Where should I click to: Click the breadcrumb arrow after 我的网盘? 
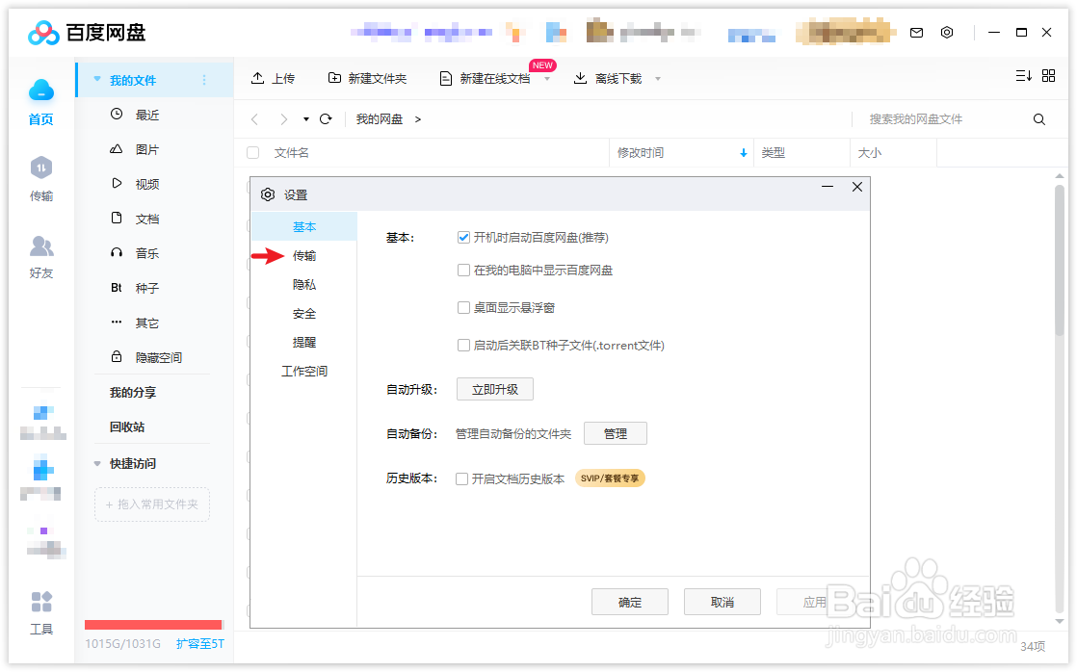(418, 119)
